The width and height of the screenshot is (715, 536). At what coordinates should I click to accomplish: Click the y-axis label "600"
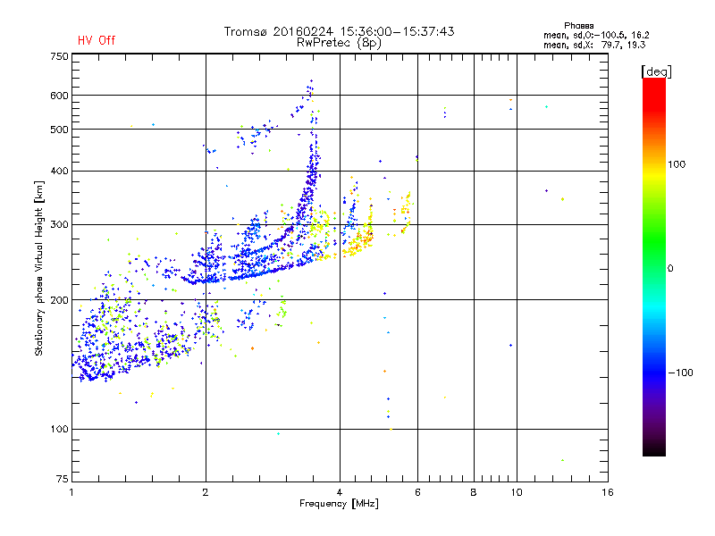[x=59, y=96]
